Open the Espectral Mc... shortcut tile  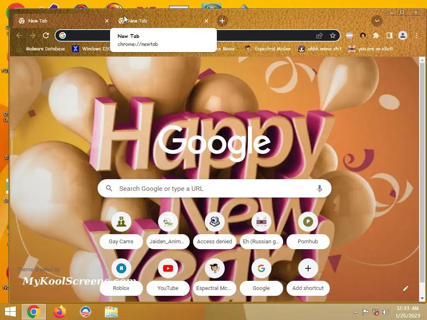215,277
